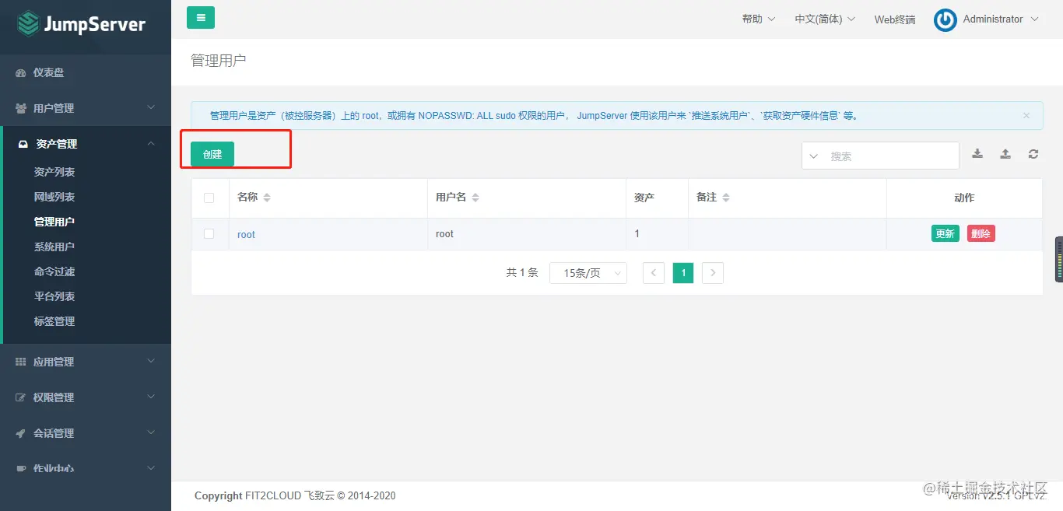The image size is (1063, 511).
Task: Select the checkbox for the root row
Action: pyautogui.click(x=209, y=233)
